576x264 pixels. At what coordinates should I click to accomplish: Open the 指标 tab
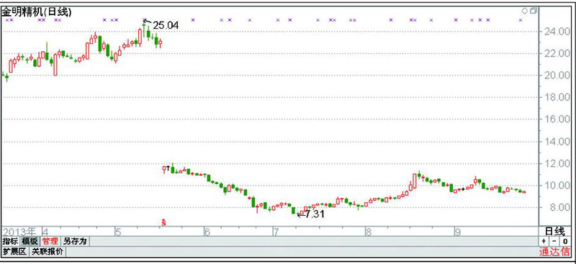(10, 241)
